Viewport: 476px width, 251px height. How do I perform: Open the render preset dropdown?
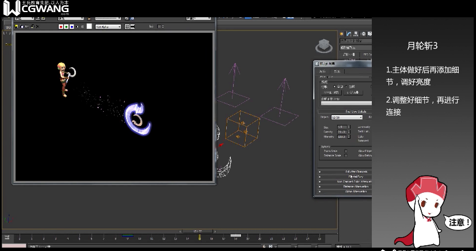point(108,18)
